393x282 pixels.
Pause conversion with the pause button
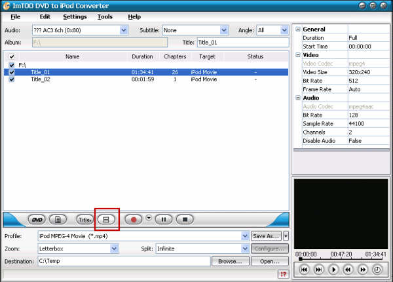(x=164, y=220)
